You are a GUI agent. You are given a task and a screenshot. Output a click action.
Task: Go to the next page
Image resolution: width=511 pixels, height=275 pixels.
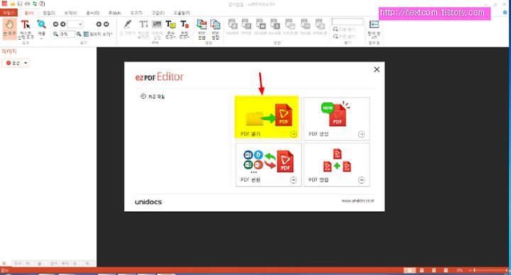(99, 24)
